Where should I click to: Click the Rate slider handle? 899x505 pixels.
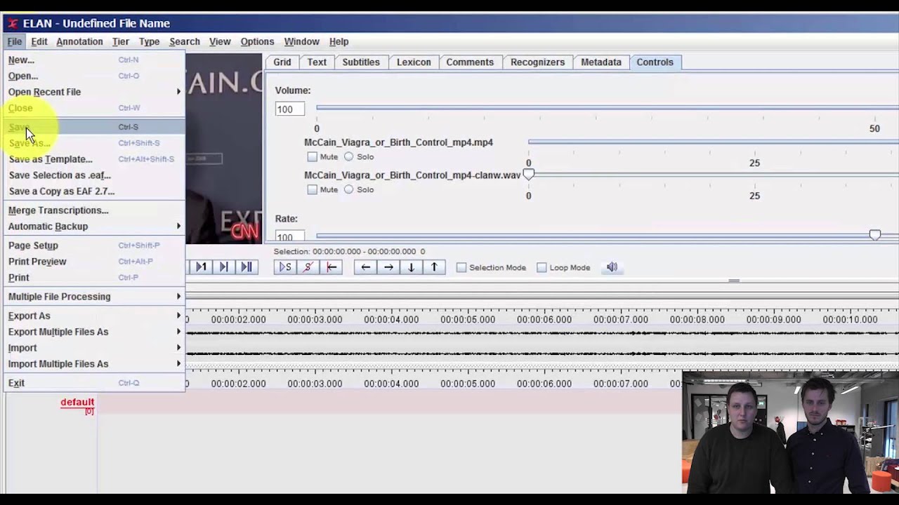[x=874, y=235]
